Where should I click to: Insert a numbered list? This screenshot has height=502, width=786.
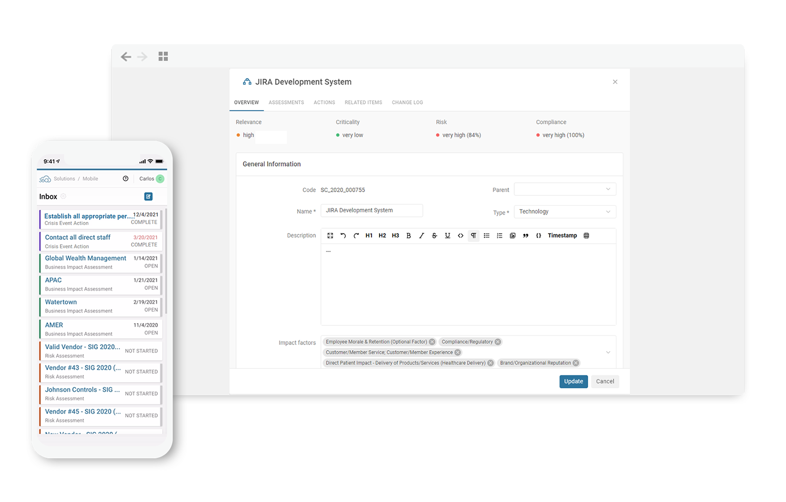click(500, 236)
